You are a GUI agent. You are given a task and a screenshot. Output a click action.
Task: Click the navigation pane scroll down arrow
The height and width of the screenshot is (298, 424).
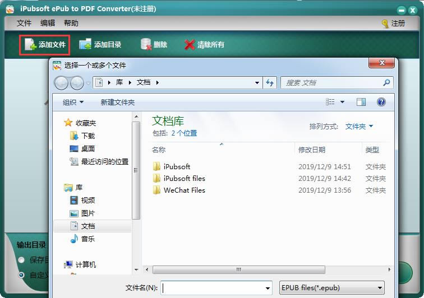(x=136, y=269)
